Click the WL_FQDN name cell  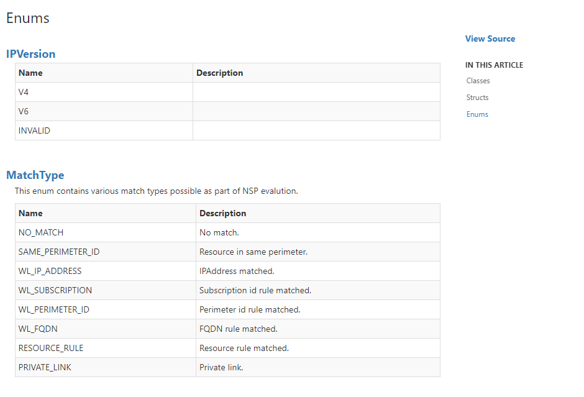coord(106,329)
